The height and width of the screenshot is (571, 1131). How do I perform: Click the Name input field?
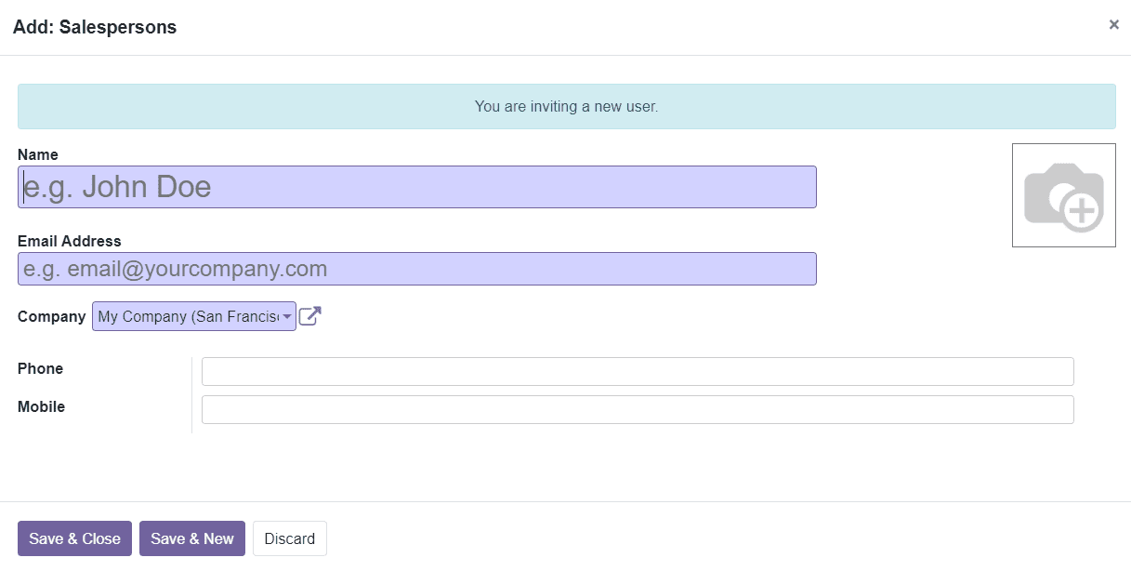point(416,186)
